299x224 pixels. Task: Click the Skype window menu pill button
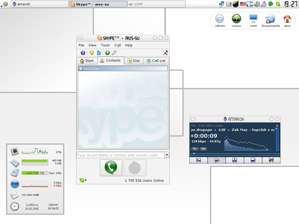80,38
